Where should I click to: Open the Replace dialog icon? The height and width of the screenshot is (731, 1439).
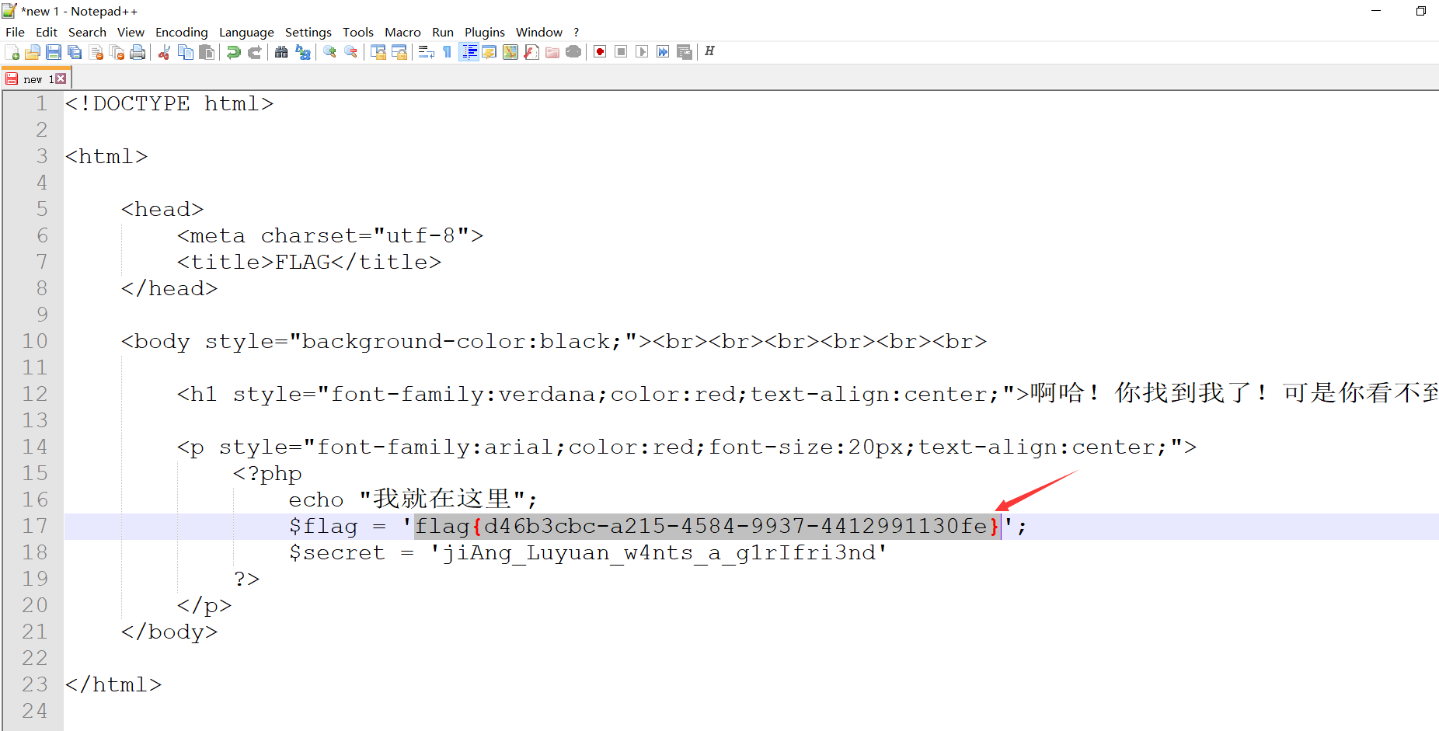click(303, 52)
